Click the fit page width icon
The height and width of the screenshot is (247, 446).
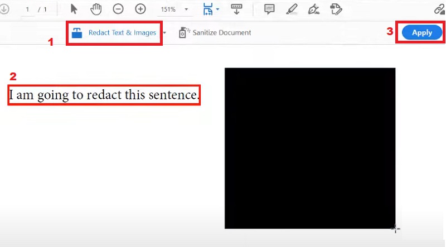click(208, 9)
